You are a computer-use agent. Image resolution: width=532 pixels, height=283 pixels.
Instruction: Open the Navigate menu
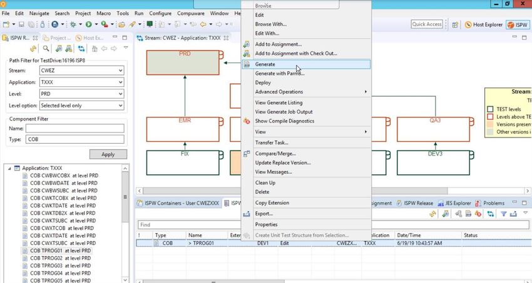coord(39,14)
